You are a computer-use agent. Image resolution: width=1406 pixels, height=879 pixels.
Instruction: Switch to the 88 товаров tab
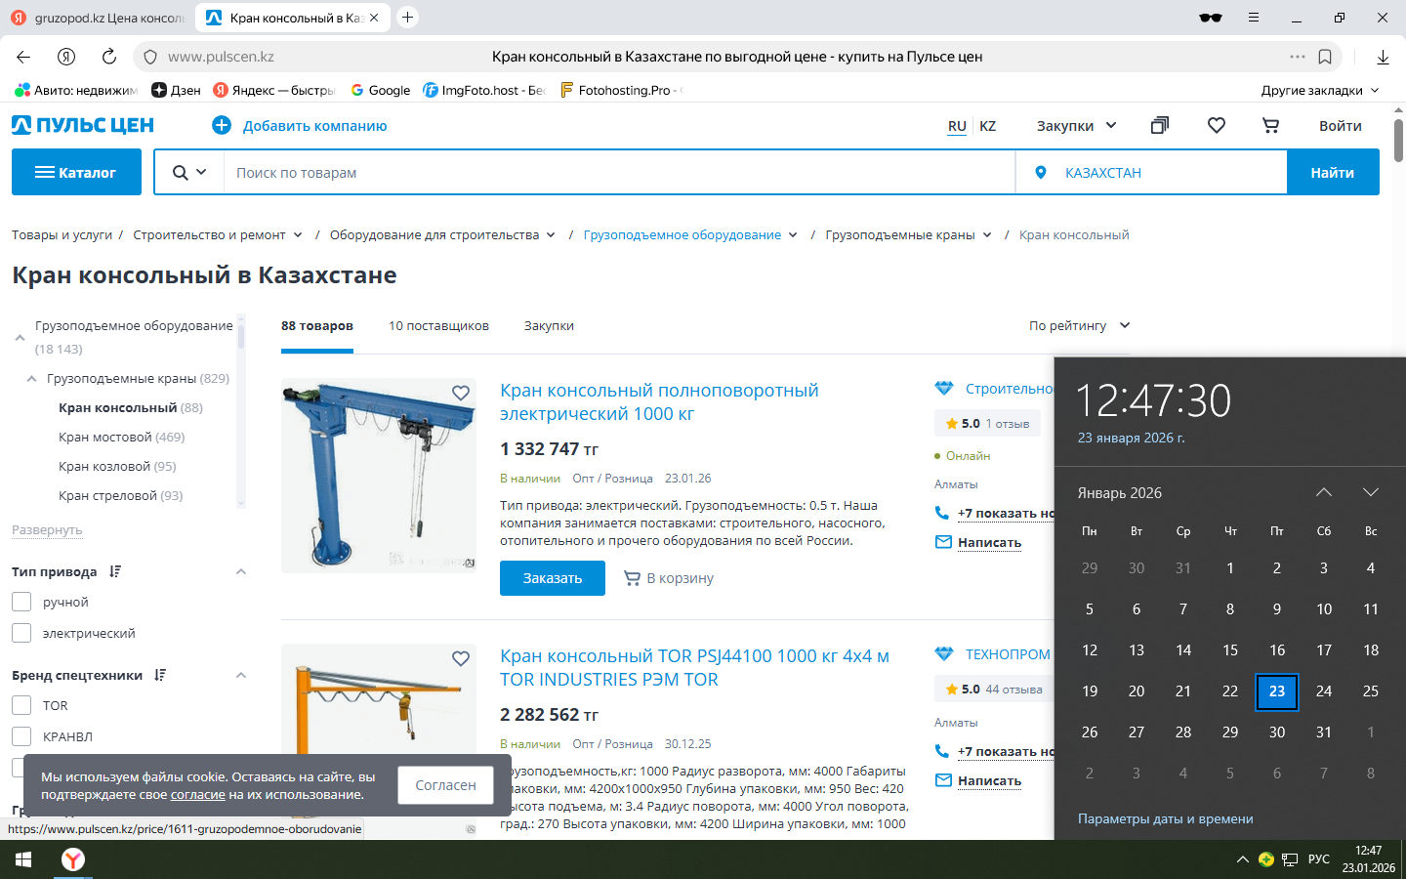(x=317, y=325)
